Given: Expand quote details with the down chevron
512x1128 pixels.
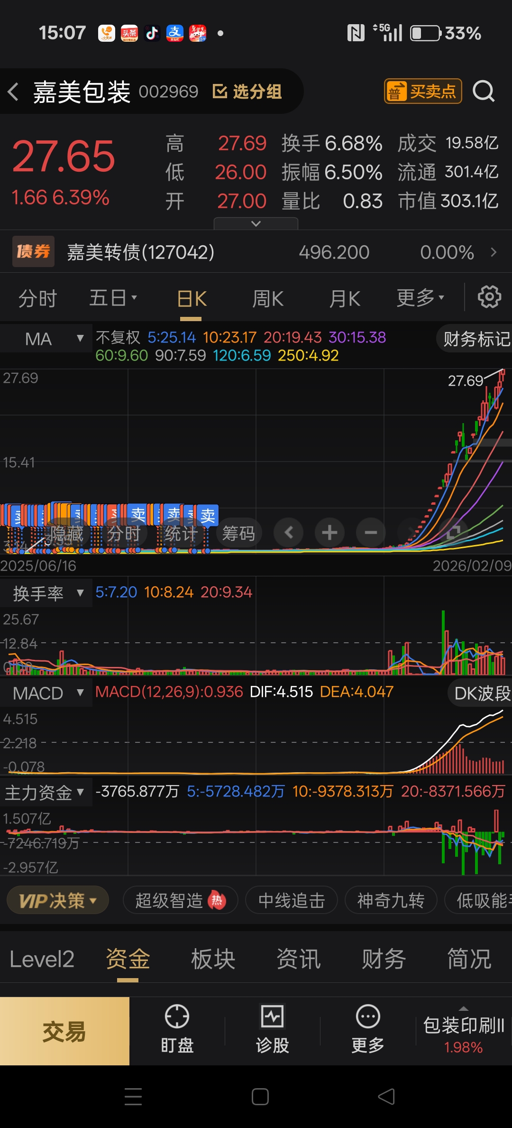Looking at the screenshot, I should point(256,223).
